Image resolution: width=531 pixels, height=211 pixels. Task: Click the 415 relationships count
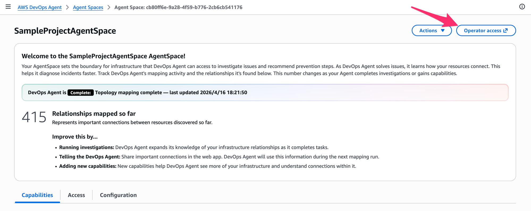coord(34,117)
